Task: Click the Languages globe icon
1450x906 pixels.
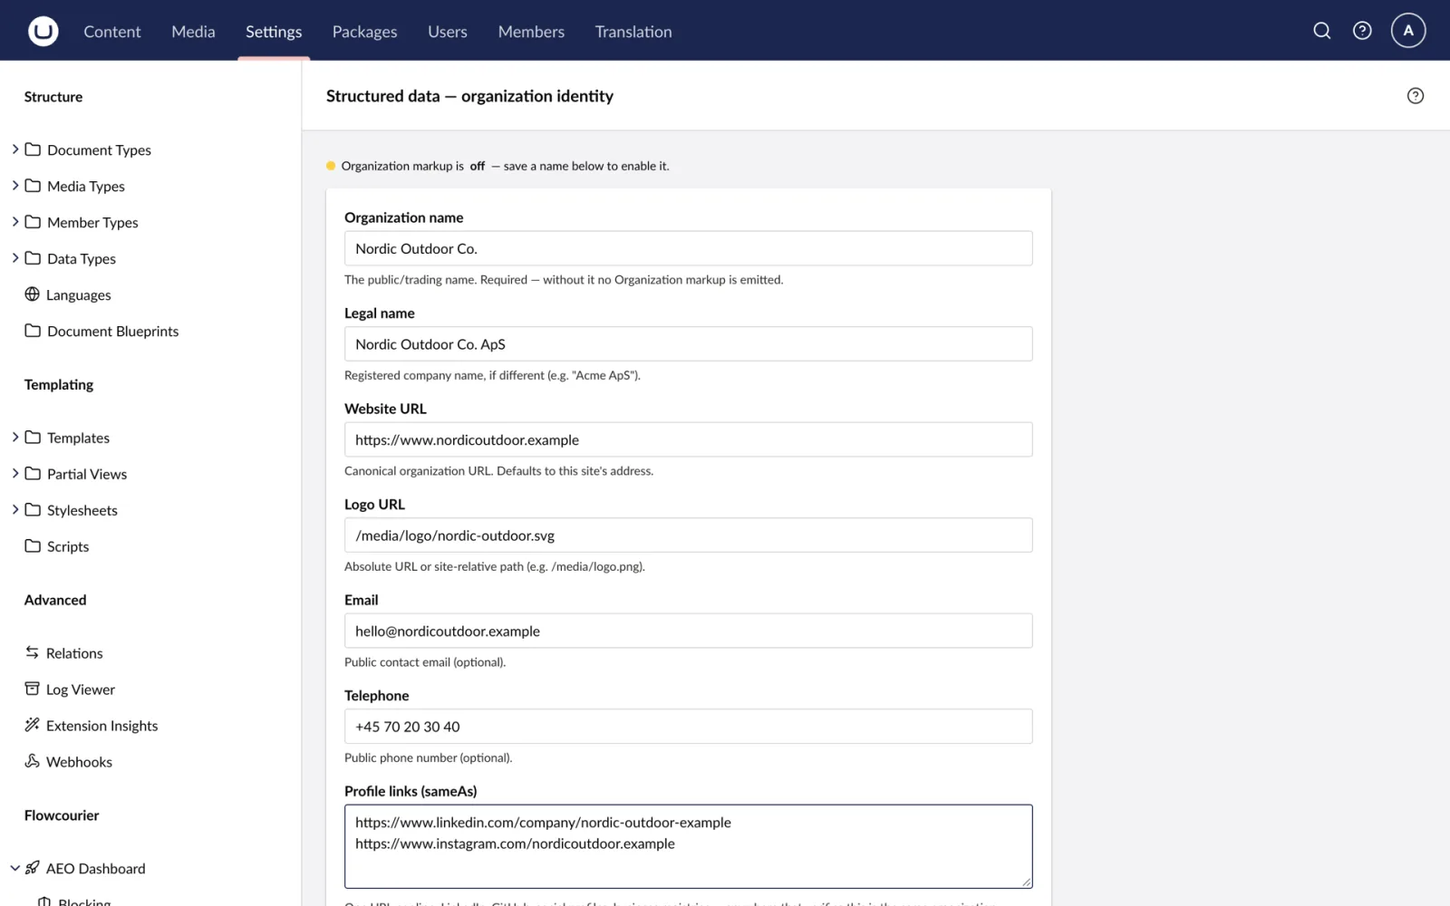Action: [33, 294]
